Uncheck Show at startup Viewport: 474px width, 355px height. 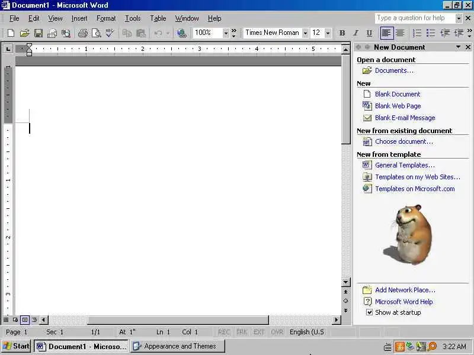point(369,312)
